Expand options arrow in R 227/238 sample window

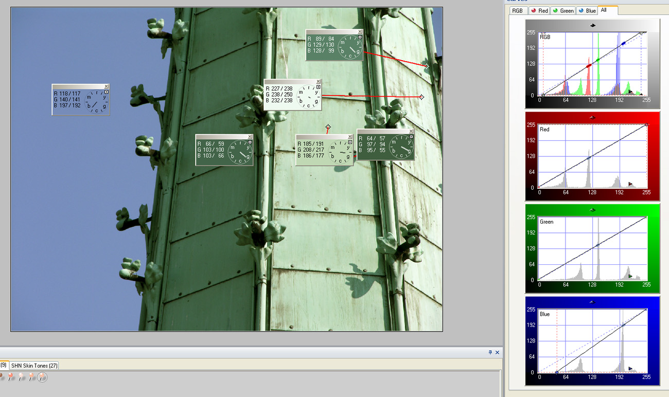pyautogui.click(x=319, y=87)
